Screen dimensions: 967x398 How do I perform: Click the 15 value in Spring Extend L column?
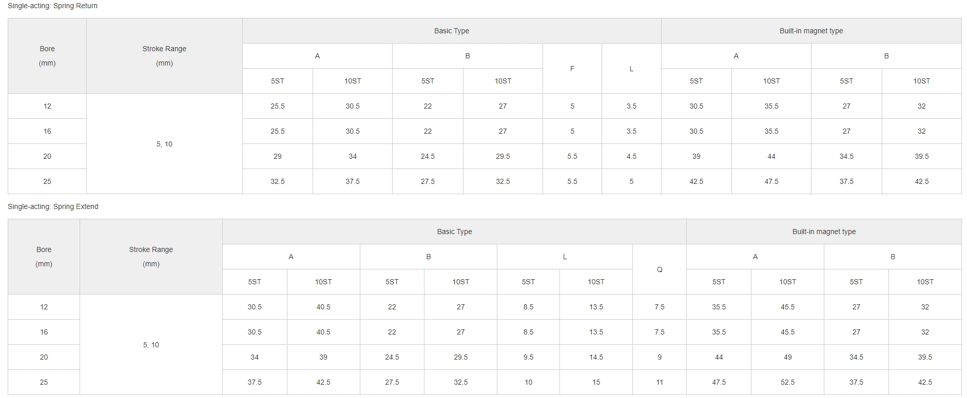tap(595, 382)
